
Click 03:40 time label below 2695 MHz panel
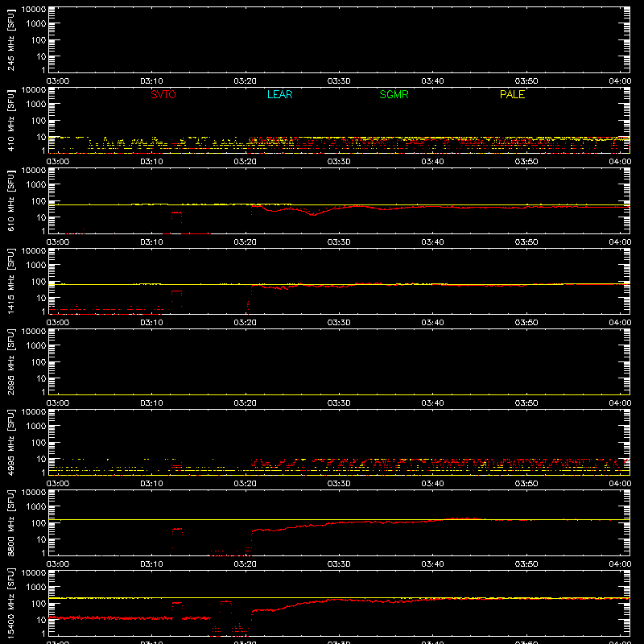pyautogui.click(x=432, y=403)
